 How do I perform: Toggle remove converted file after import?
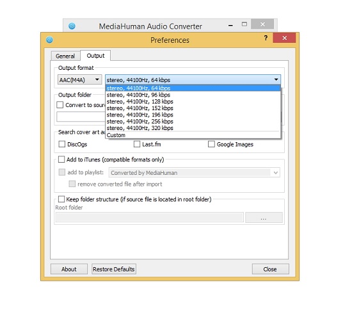click(72, 184)
